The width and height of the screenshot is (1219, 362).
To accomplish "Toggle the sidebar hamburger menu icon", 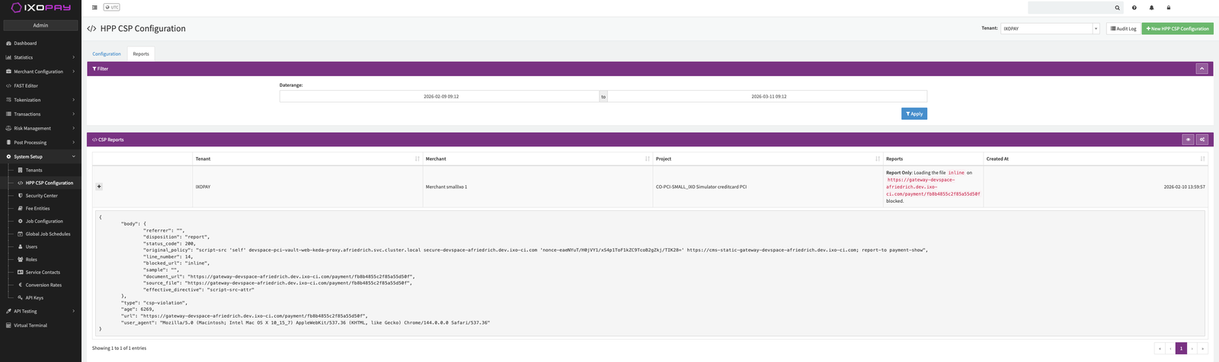I will 94,8.
